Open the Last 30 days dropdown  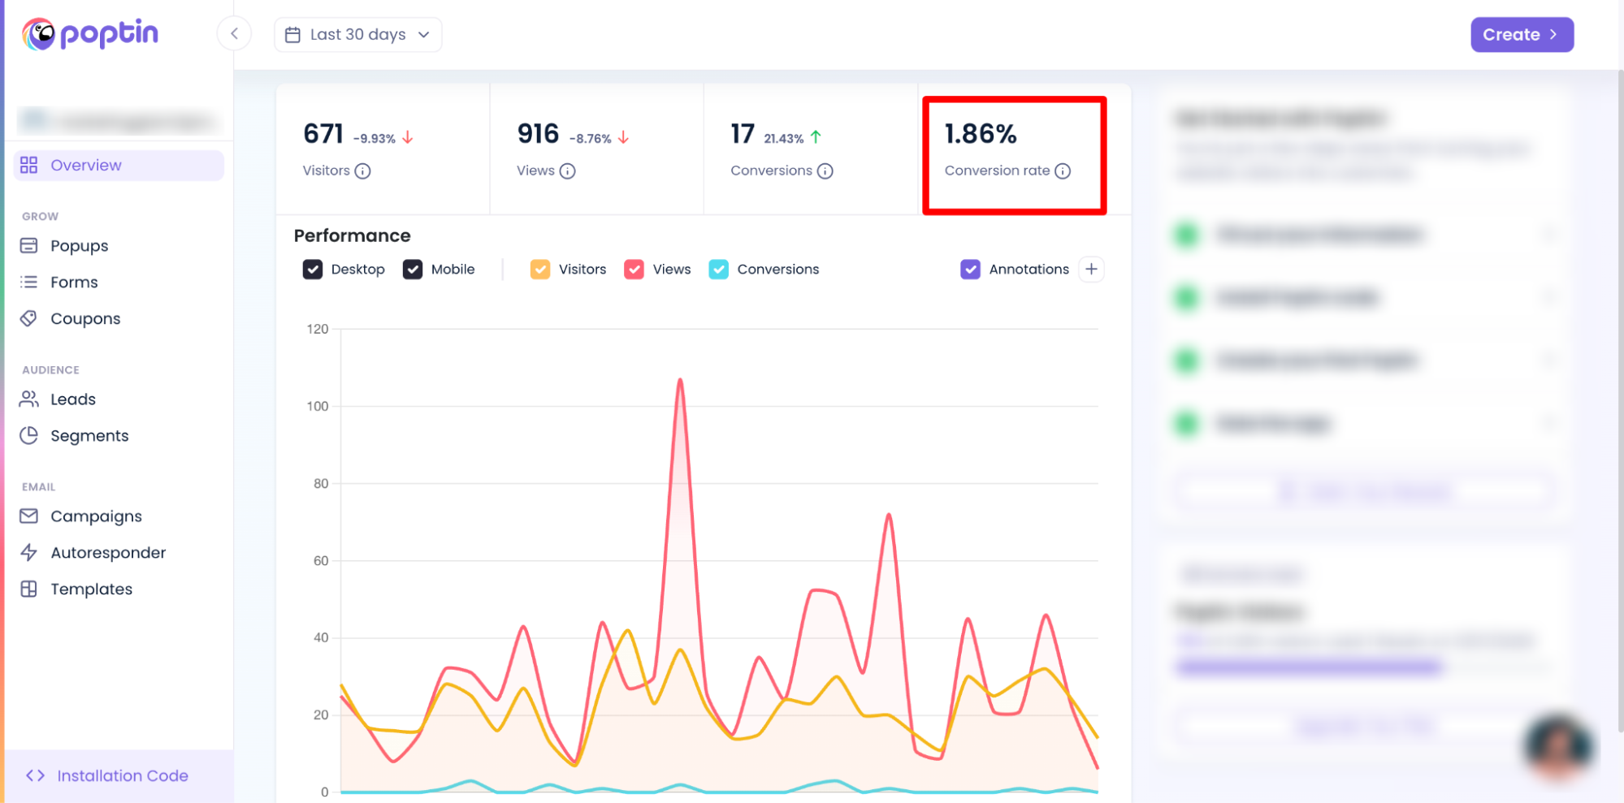[358, 35]
